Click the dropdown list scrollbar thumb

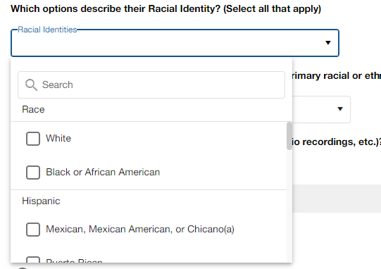pos(289,136)
